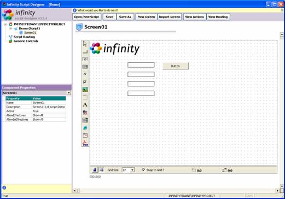Viewport: 285px width, 199px height.
Task: Collapse the INFINITYTENANT/INFINITYPROJECT tree node
Action: click(5, 24)
